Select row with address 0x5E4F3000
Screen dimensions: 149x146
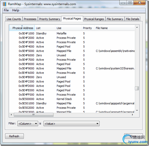pos(72,42)
